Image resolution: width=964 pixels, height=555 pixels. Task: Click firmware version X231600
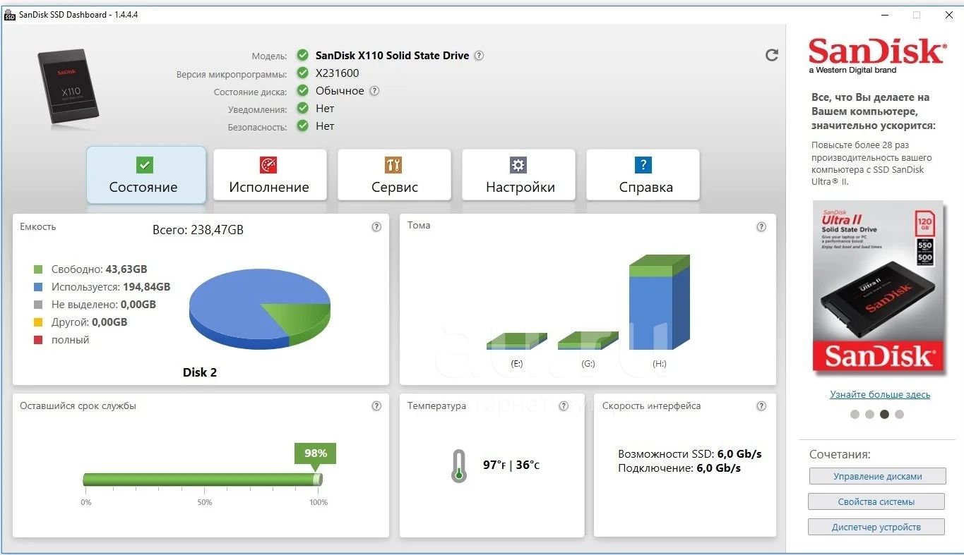click(337, 73)
